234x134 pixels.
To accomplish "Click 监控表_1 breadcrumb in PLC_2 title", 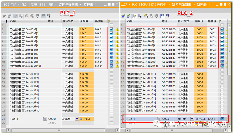I will [x=203, y=5].
